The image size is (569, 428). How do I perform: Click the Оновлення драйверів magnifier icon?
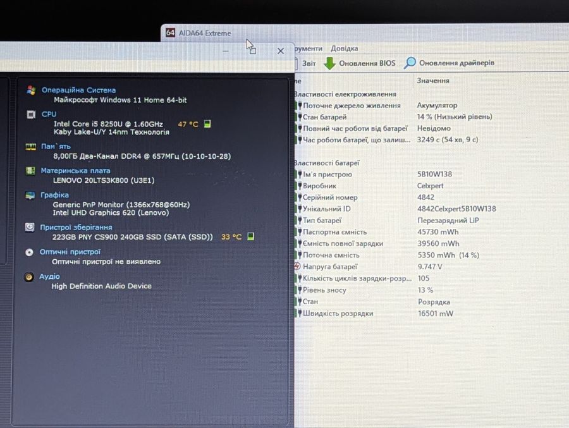(410, 63)
